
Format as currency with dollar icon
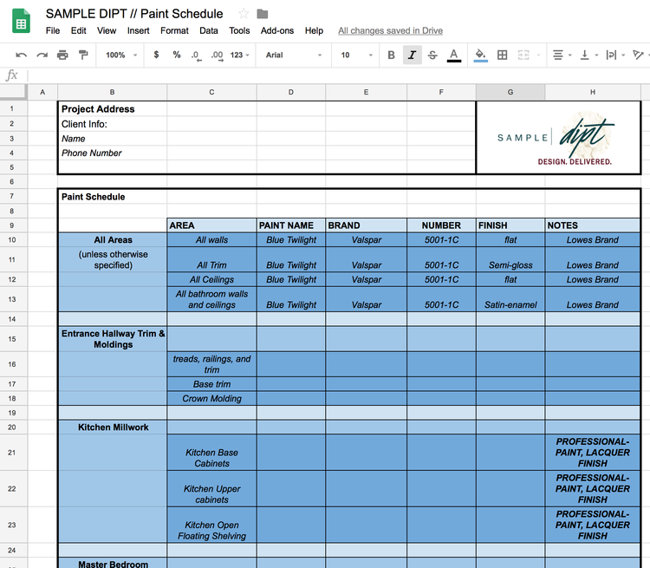click(x=156, y=55)
